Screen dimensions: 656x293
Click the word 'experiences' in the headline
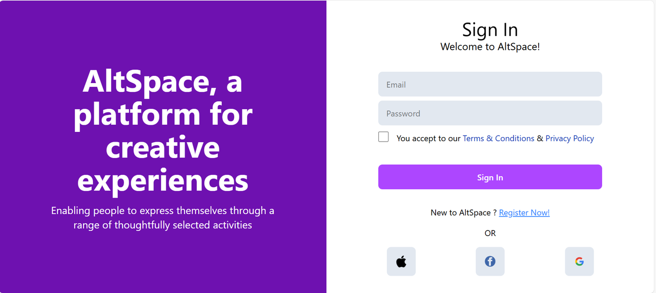point(163,180)
